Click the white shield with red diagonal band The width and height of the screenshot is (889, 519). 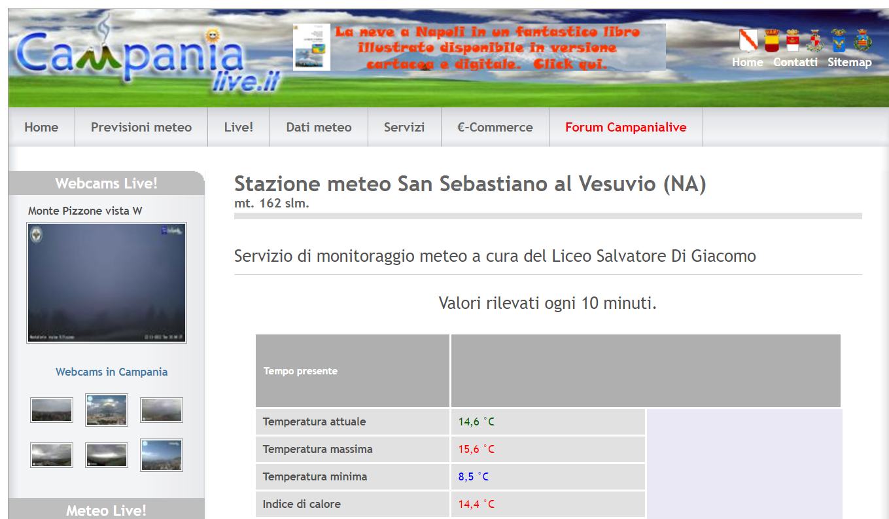point(748,41)
